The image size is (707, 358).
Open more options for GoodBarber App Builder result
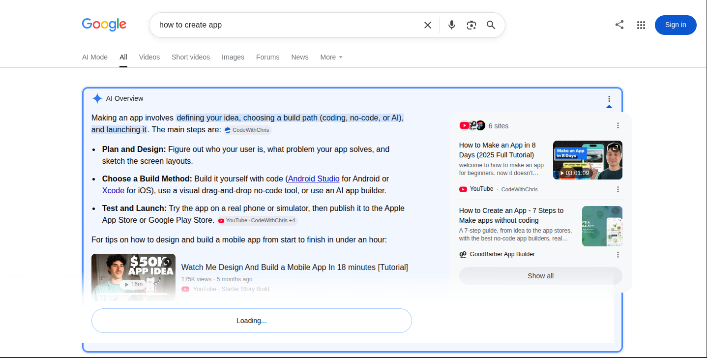point(618,255)
